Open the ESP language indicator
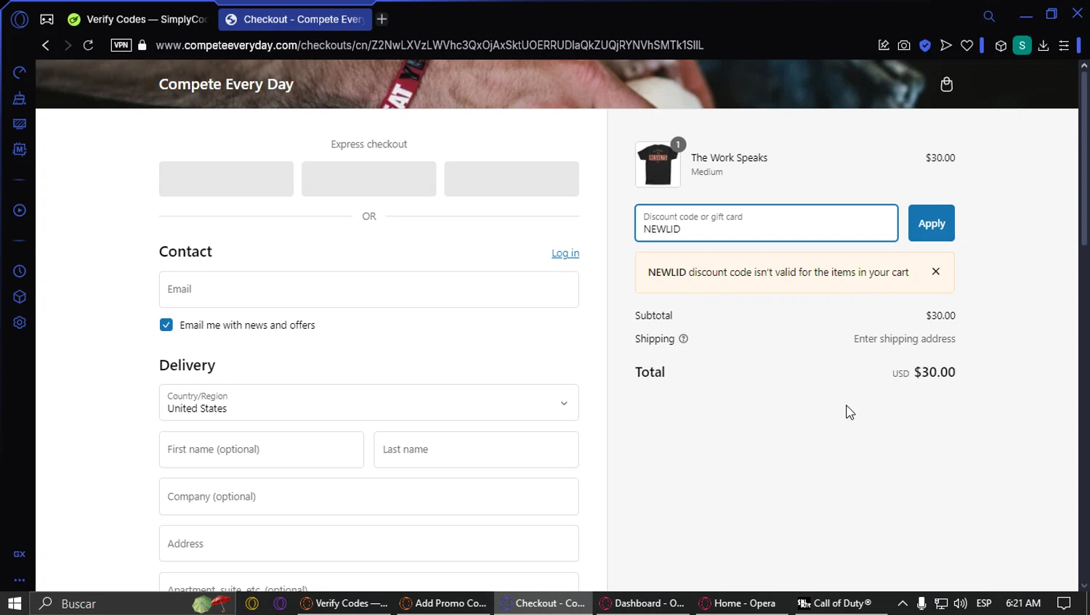Image resolution: width=1090 pixels, height=615 pixels. [984, 603]
